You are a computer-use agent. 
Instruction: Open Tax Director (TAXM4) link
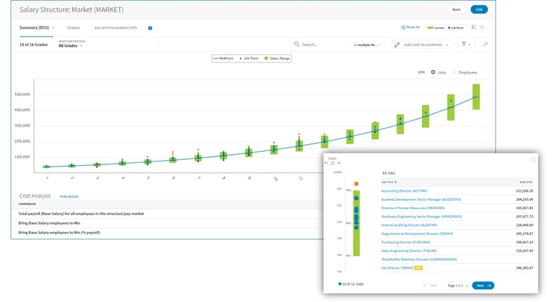click(x=397, y=268)
